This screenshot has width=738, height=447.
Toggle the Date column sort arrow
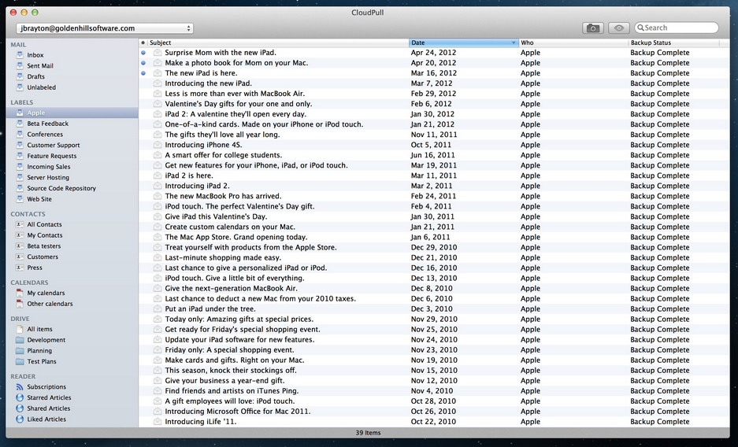(x=514, y=42)
